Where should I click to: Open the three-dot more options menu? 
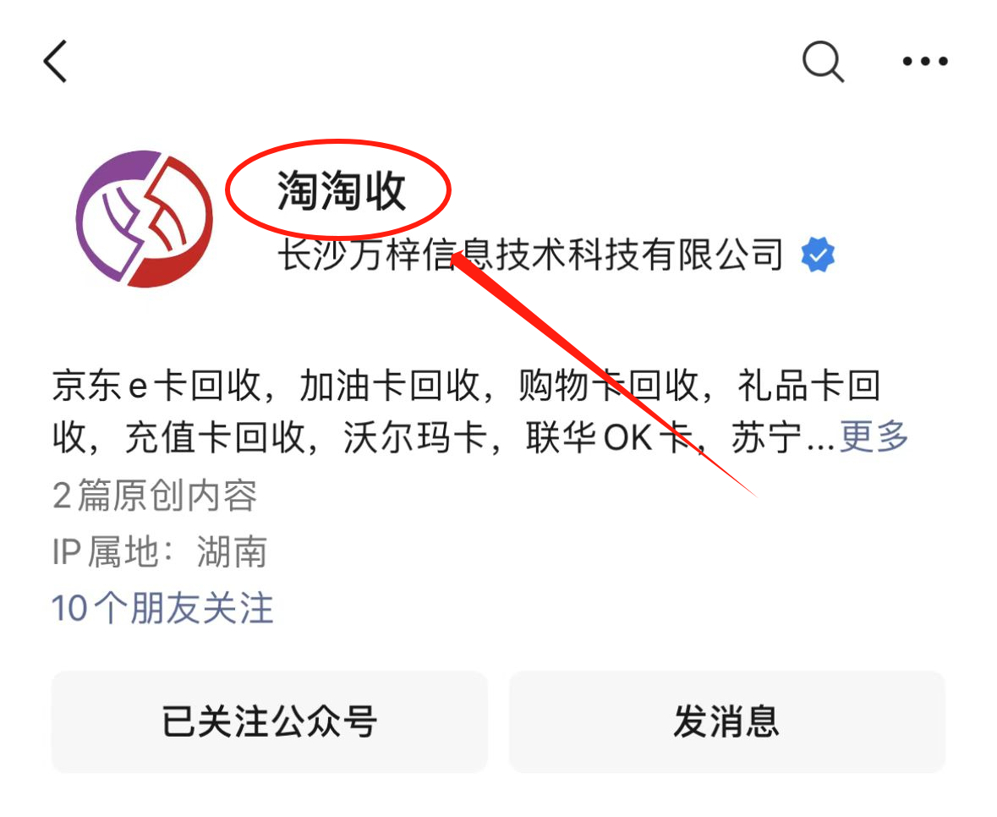(x=925, y=61)
